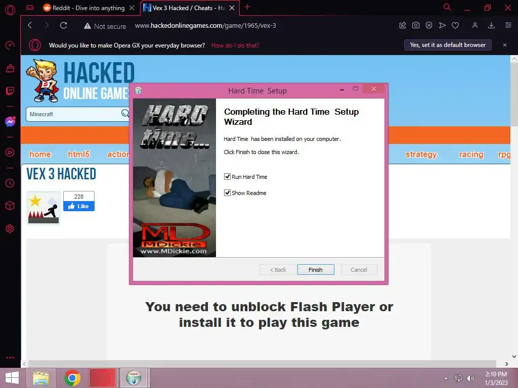
Task: Take a snapshot with the camera icon
Action: coord(416,25)
